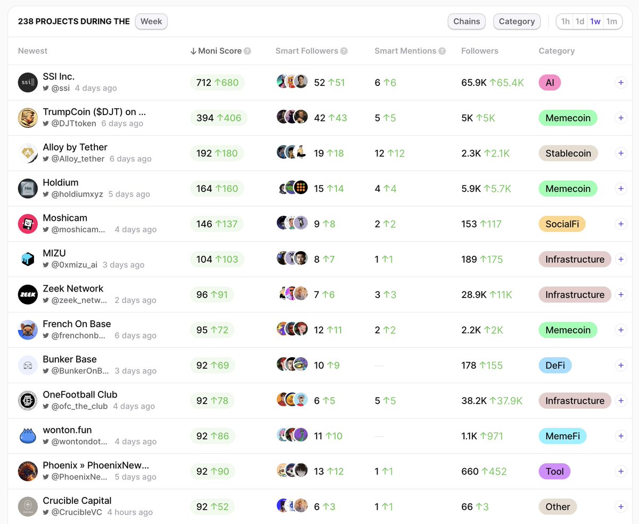Sort by the Followers column header
Viewport: 639px width, 524px height.
480,51
